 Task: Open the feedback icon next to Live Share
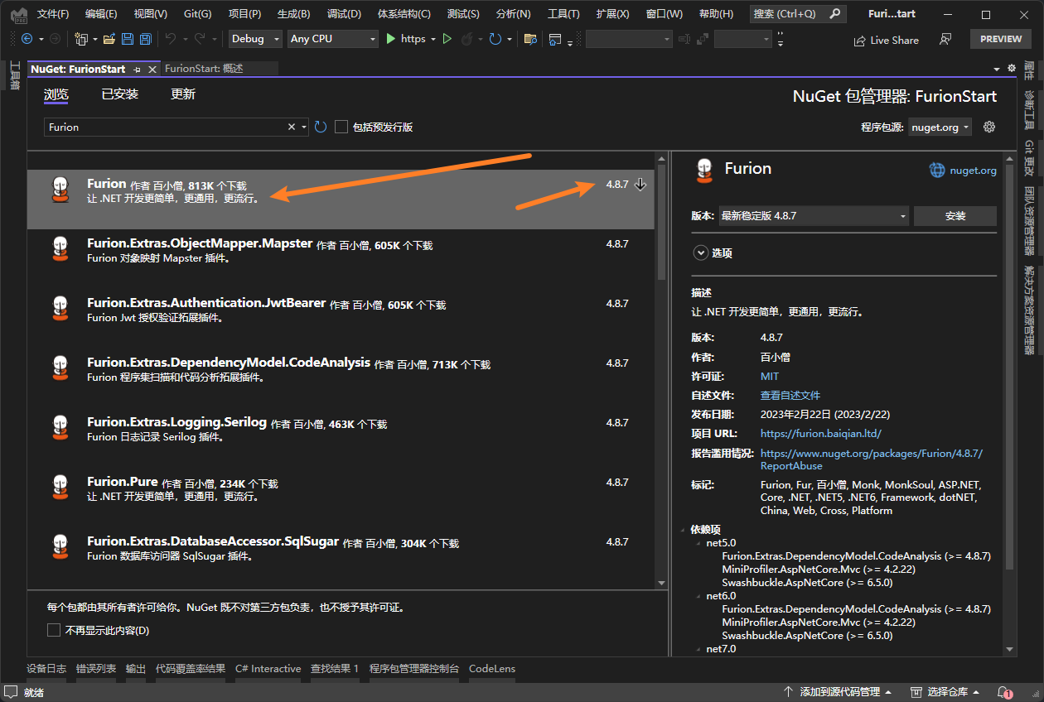coord(945,39)
